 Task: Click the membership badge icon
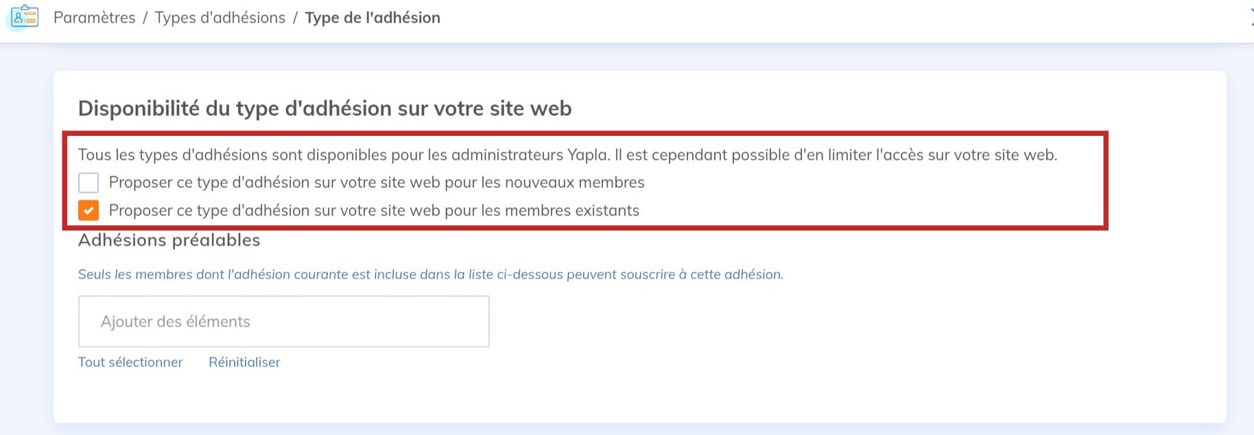point(25,16)
